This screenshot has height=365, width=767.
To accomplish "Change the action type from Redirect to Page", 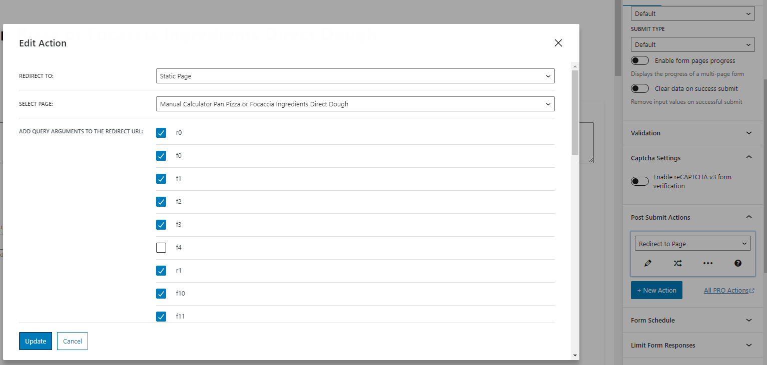I will pyautogui.click(x=692, y=243).
